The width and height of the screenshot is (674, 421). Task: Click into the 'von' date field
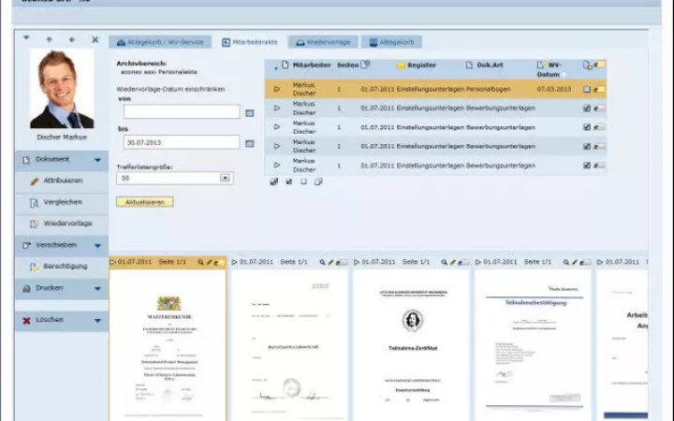(182, 111)
